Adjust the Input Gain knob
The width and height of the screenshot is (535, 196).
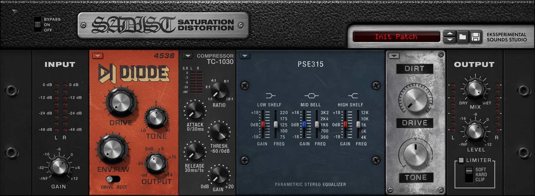pyautogui.click(x=59, y=167)
